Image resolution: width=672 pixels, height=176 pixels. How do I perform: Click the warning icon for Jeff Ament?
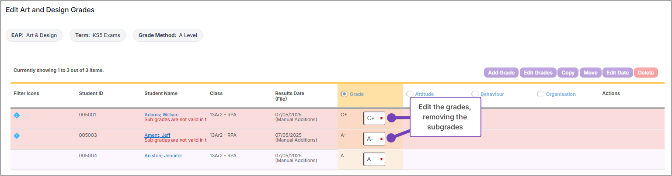tap(17, 136)
